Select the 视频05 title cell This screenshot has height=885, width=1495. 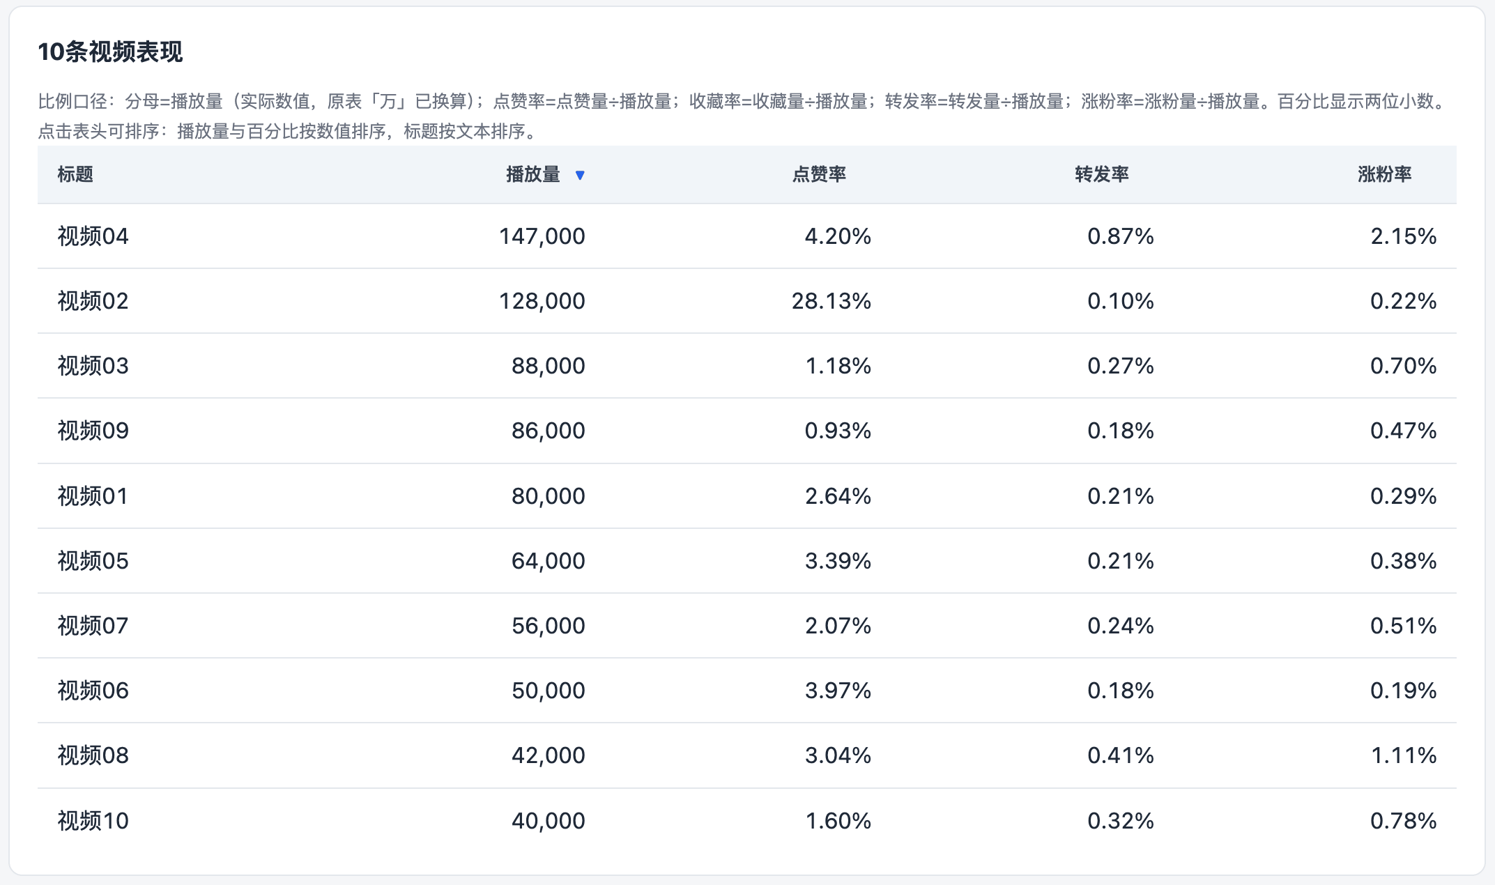[x=93, y=561]
